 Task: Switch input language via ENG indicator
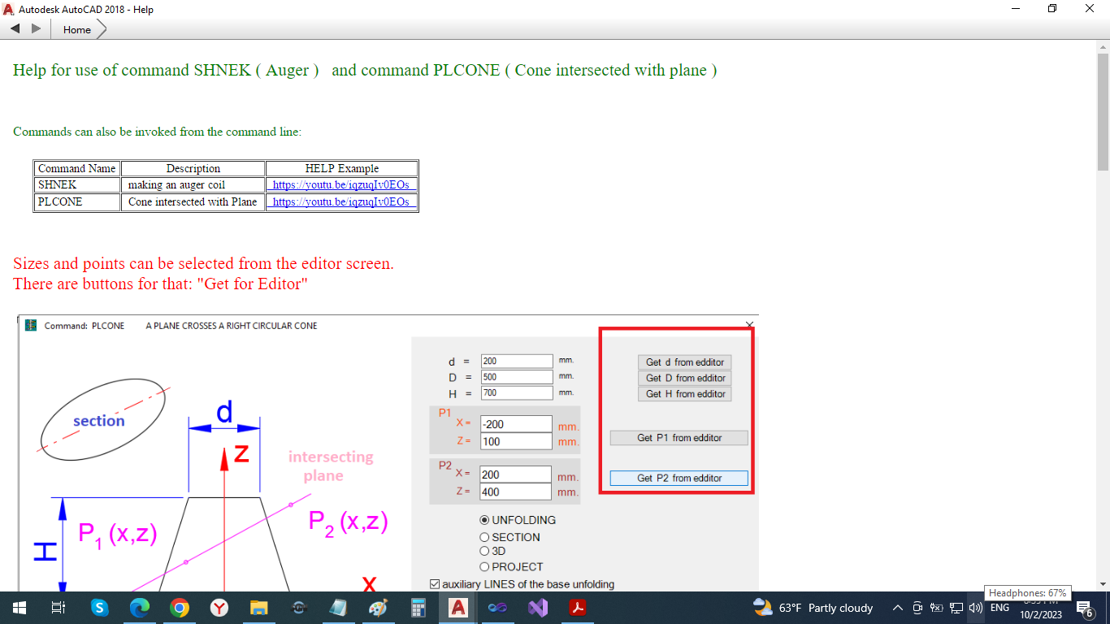tap(999, 608)
